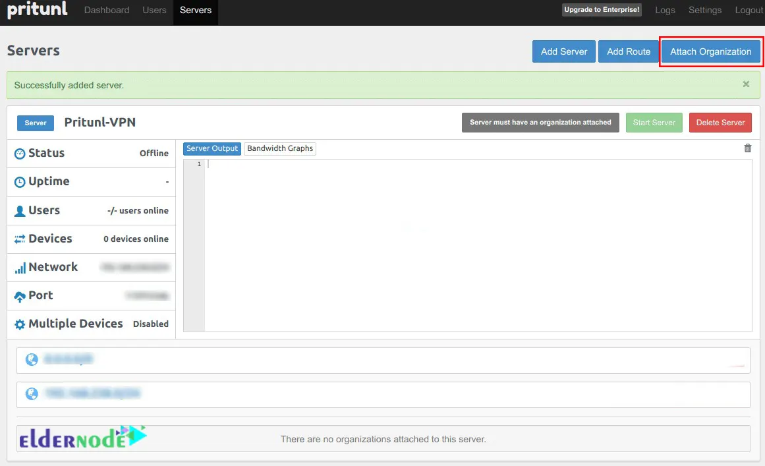The height and width of the screenshot is (466, 765).
Task: Dismiss the success message
Action: [x=745, y=84]
